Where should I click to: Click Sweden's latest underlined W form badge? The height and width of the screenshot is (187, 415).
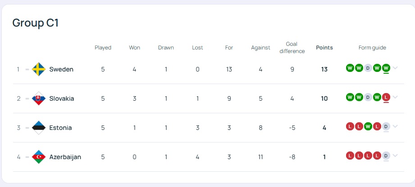coord(386,68)
